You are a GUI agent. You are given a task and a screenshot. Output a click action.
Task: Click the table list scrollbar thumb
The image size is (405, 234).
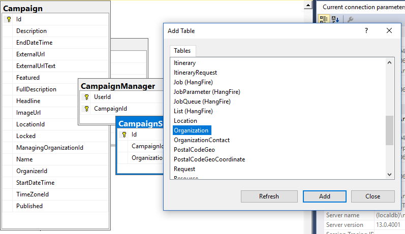point(389,130)
